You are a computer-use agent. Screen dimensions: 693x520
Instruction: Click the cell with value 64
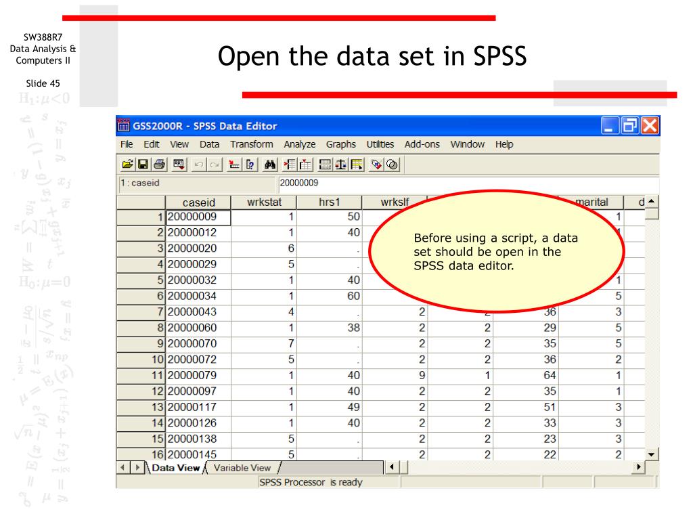coord(526,375)
